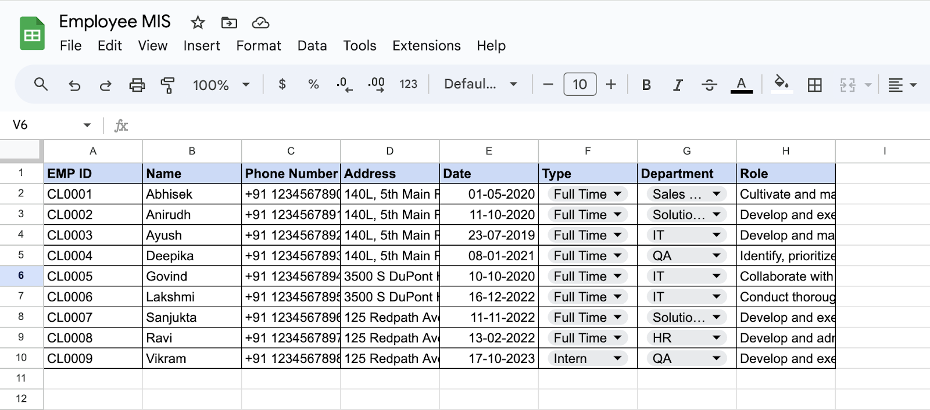Select the EMP ID header cell

click(93, 173)
